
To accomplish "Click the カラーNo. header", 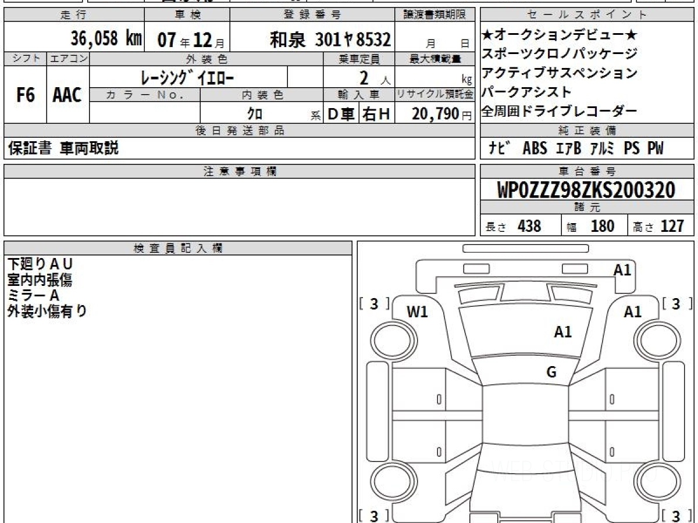I will tap(145, 94).
